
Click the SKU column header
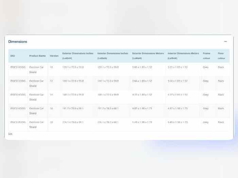tap(13, 56)
